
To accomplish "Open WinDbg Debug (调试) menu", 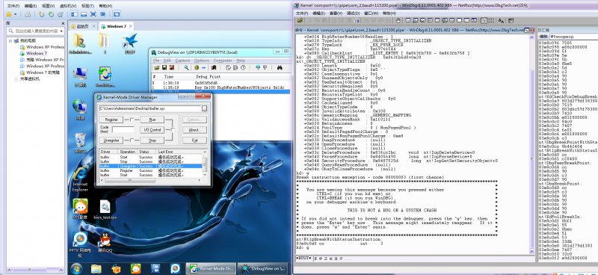I will pos(353,13).
